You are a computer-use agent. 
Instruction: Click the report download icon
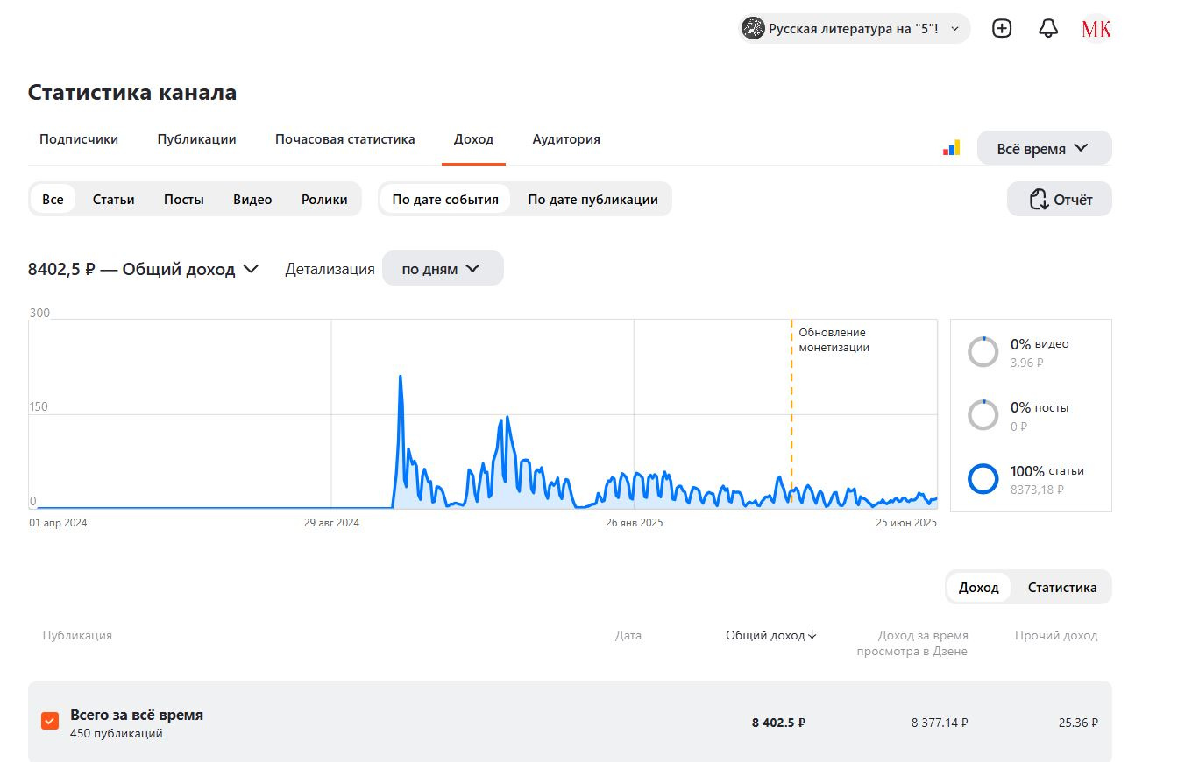tap(1039, 200)
